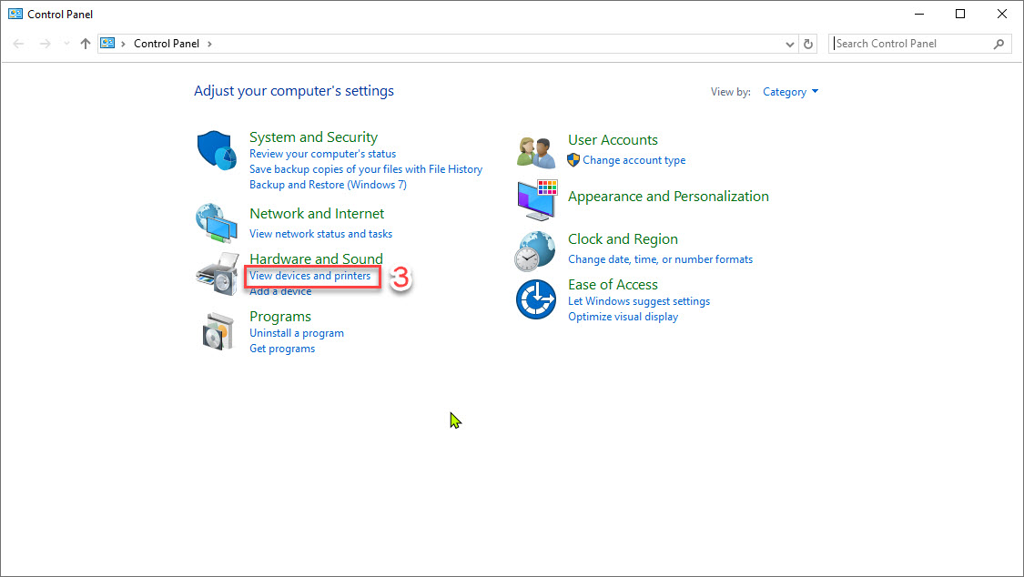The image size is (1024, 577).
Task: Open User Accounts category
Action: pos(613,139)
